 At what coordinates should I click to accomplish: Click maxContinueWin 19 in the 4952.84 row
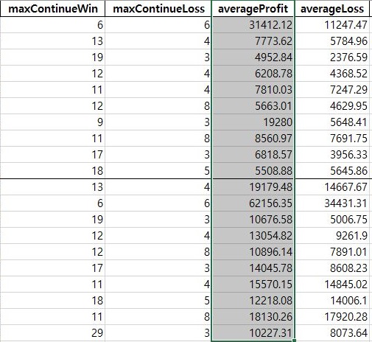[x=52, y=57]
